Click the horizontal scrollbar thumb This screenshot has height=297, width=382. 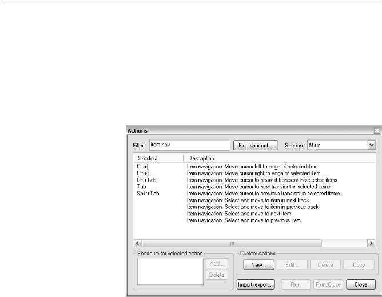(232, 243)
